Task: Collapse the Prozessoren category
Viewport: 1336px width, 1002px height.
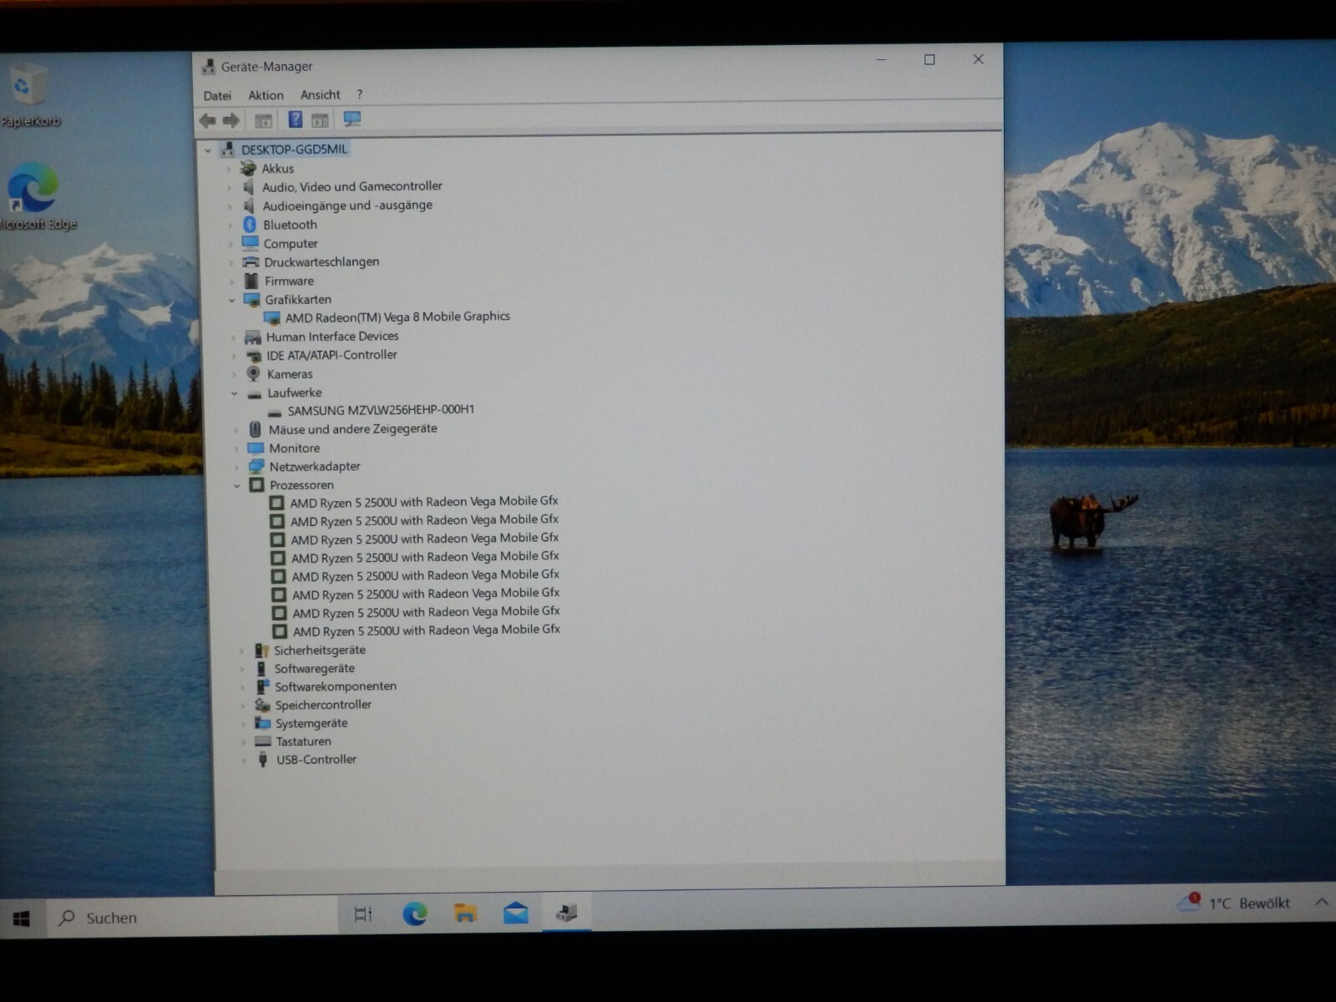Action: pos(236,486)
